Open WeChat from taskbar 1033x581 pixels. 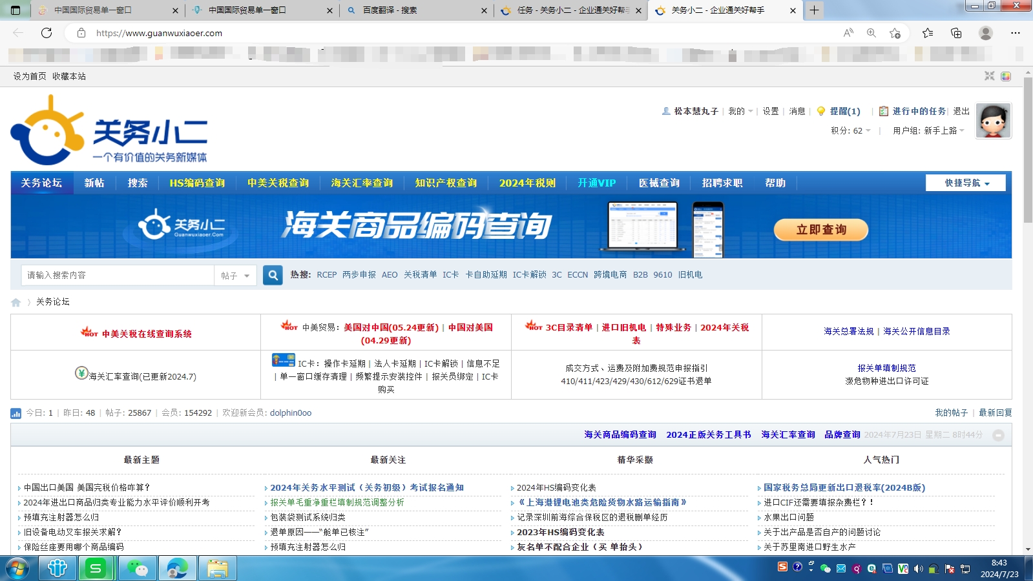pyautogui.click(x=137, y=569)
